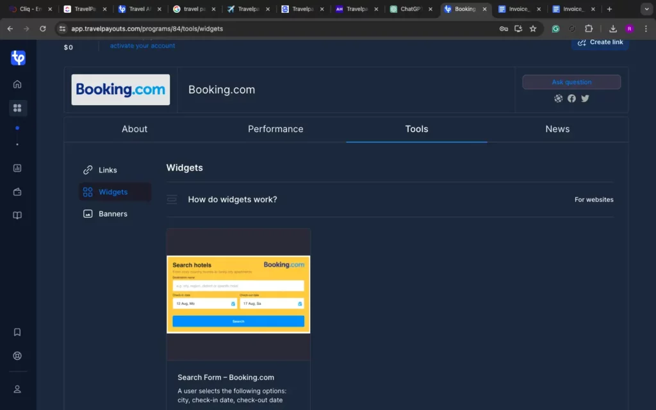
Task: Click the For websites label
Action: (594, 200)
